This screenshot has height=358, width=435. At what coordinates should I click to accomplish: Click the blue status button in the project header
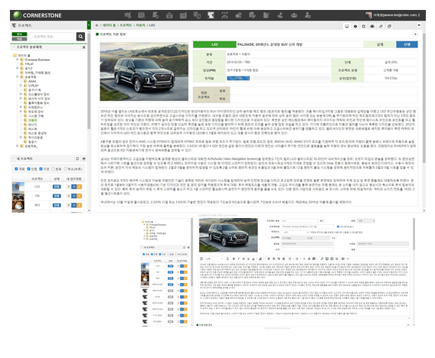point(407,44)
